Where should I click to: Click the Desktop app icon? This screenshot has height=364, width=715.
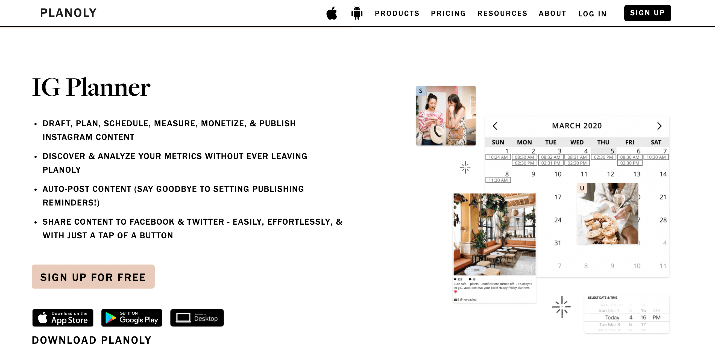[197, 318]
